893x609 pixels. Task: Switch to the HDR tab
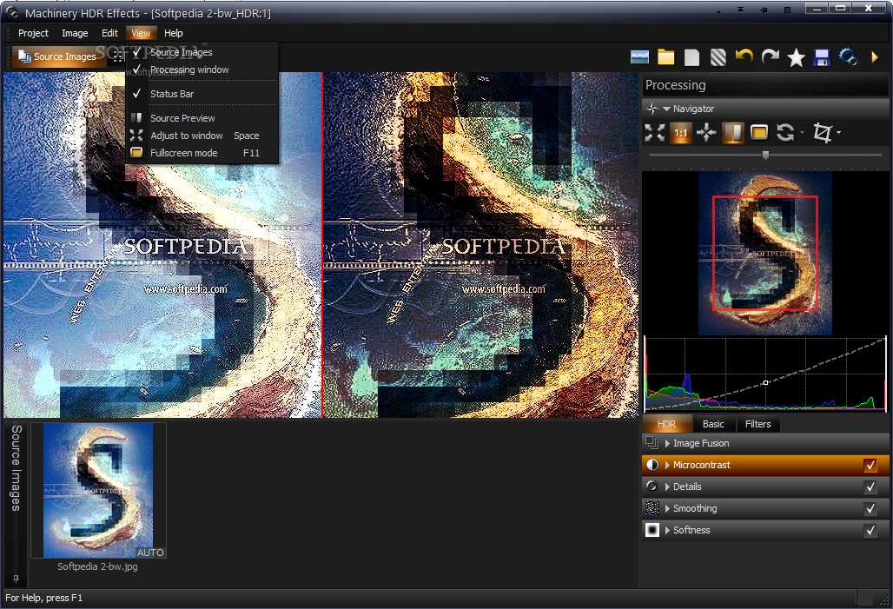[667, 424]
